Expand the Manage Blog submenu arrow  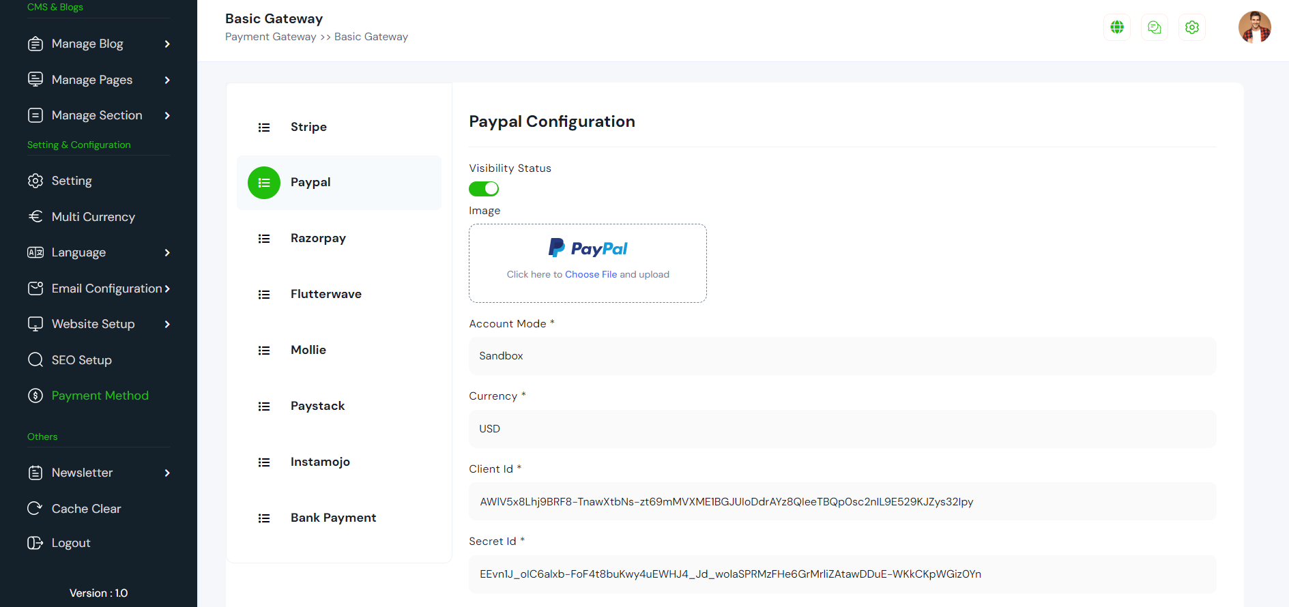pyautogui.click(x=167, y=44)
